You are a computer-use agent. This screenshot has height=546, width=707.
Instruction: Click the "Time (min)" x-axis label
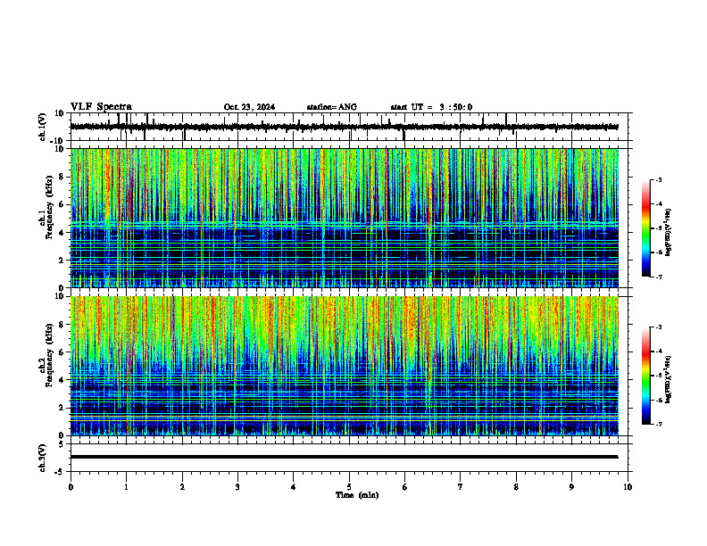(x=357, y=495)
